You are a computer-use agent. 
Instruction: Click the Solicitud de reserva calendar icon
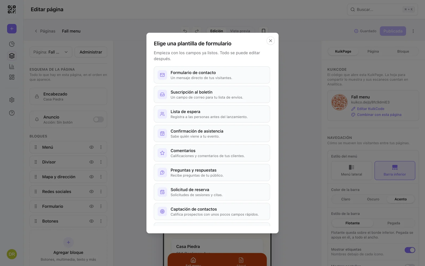pyautogui.click(x=162, y=192)
